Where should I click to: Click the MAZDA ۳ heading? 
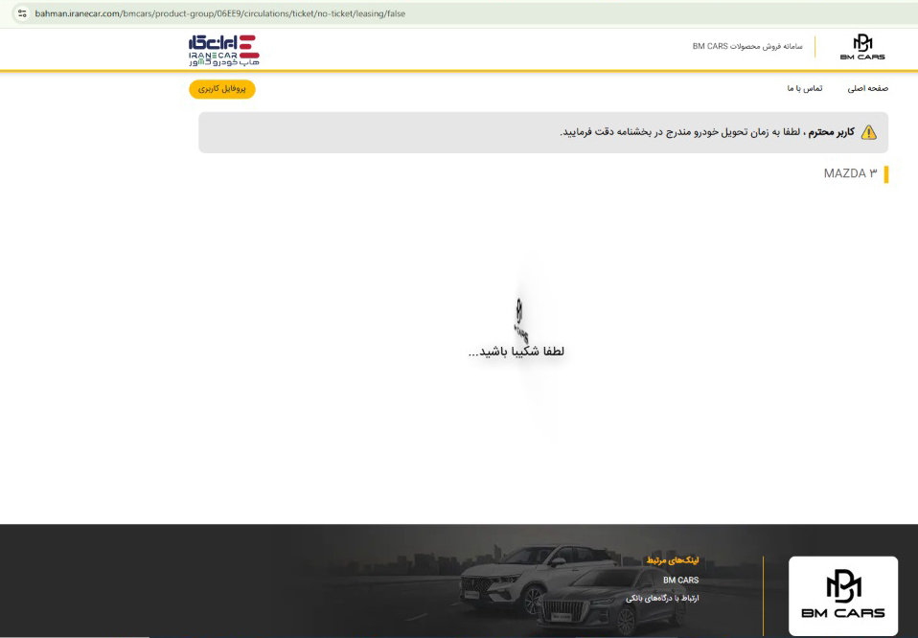(x=850, y=173)
